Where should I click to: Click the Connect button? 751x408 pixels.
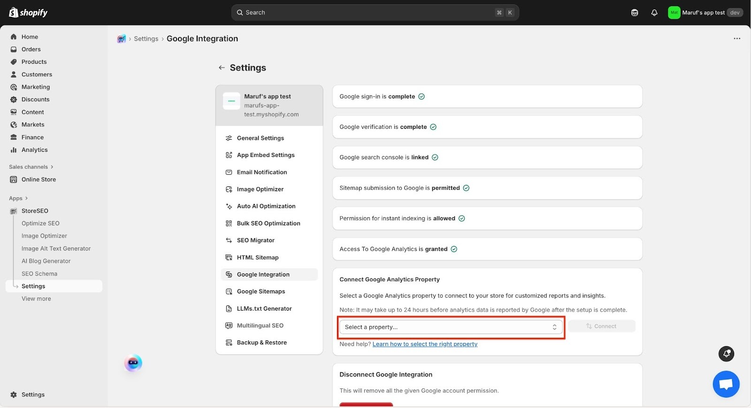coord(602,326)
